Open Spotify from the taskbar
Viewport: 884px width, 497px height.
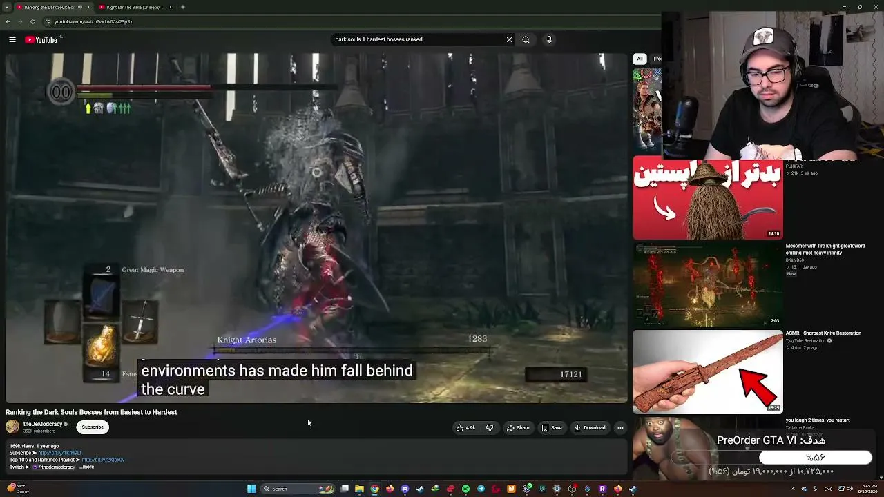(465, 489)
